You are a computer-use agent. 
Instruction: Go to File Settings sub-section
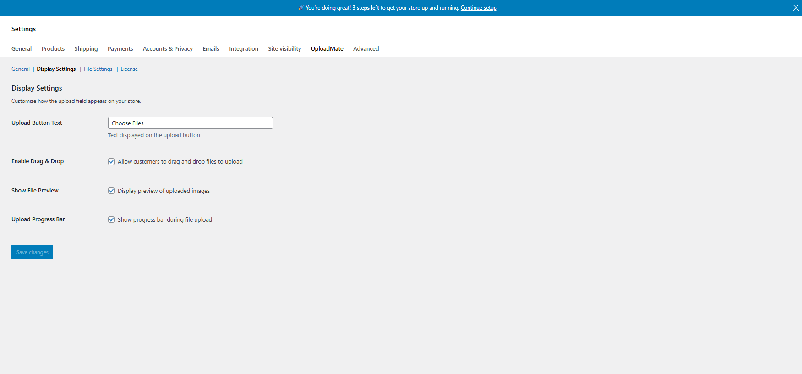[98, 69]
